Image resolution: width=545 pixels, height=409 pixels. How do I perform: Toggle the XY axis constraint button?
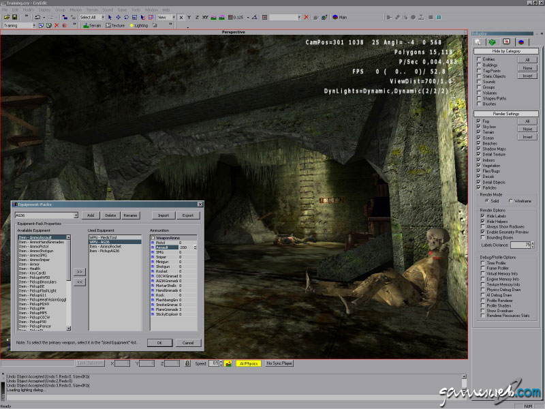coord(205,17)
